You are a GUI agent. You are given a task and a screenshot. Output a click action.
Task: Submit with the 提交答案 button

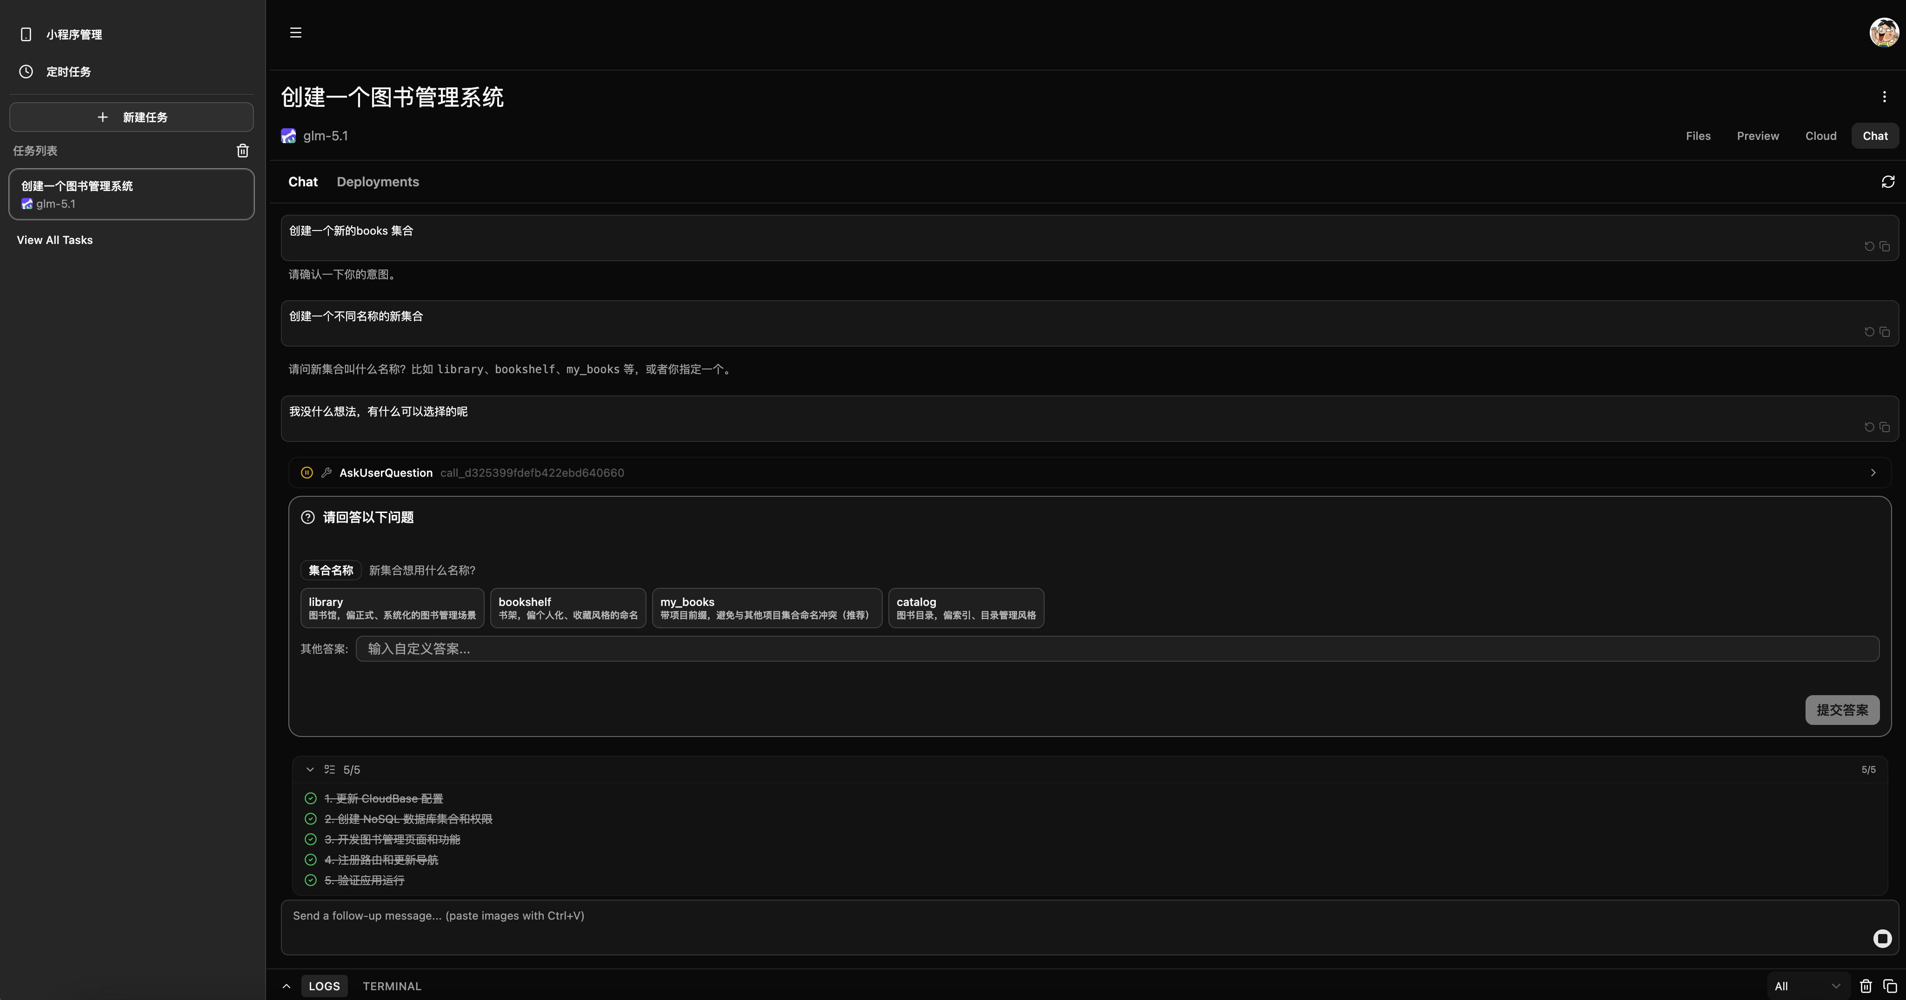pyautogui.click(x=1842, y=711)
